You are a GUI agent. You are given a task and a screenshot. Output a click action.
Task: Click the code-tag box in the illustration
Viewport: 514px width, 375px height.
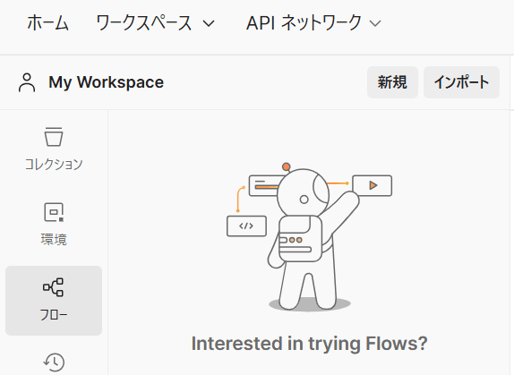(x=246, y=226)
